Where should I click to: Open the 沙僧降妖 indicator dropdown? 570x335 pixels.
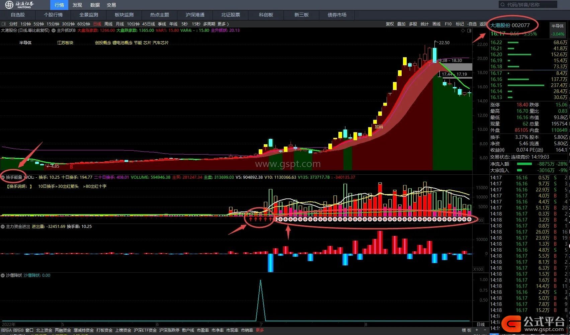pos(3,275)
